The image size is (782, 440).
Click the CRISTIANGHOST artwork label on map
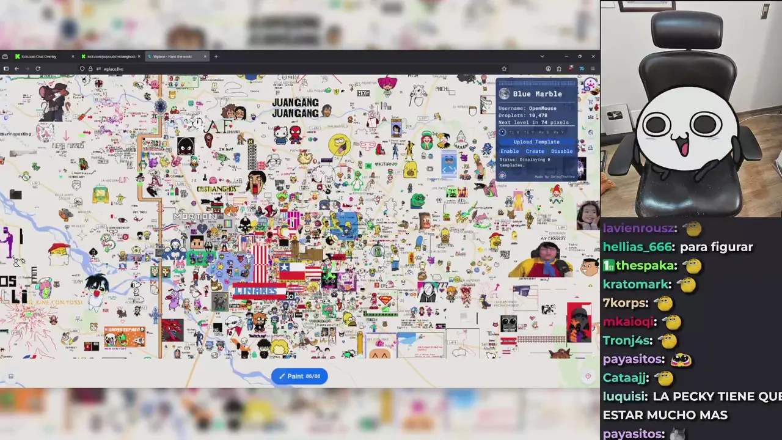point(216,189)
